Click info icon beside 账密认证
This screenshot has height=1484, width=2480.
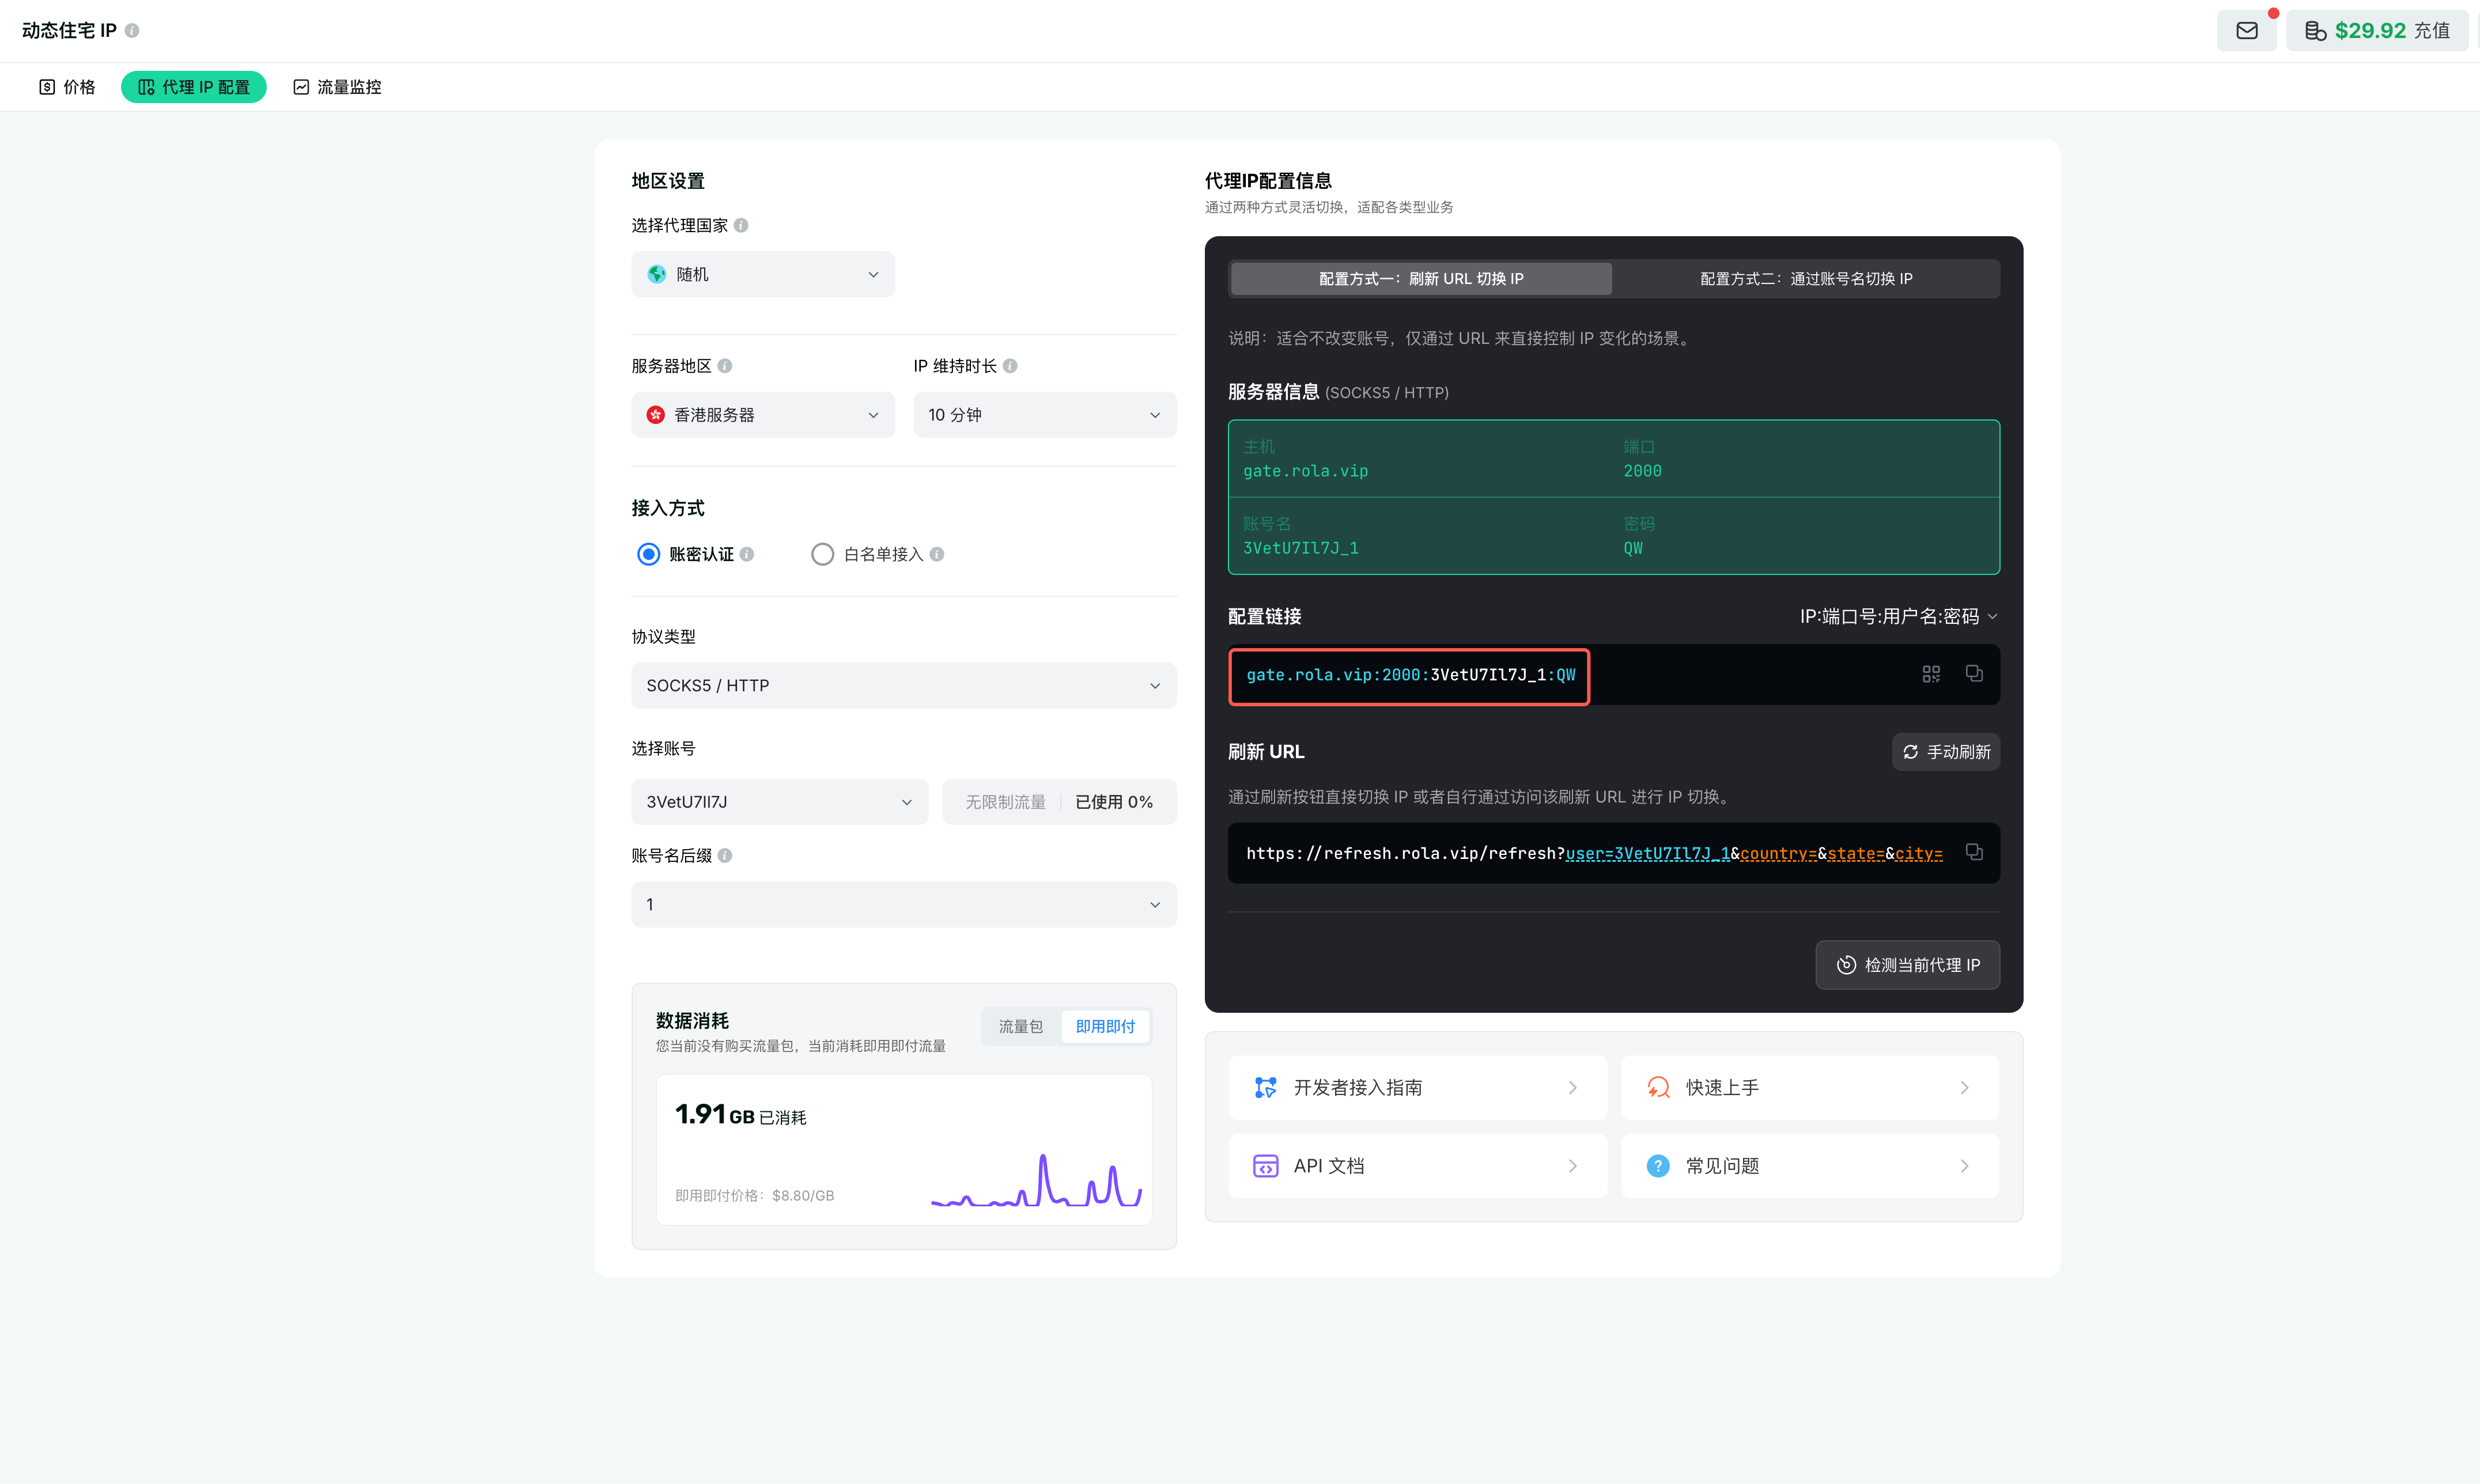tap(747, 554)
